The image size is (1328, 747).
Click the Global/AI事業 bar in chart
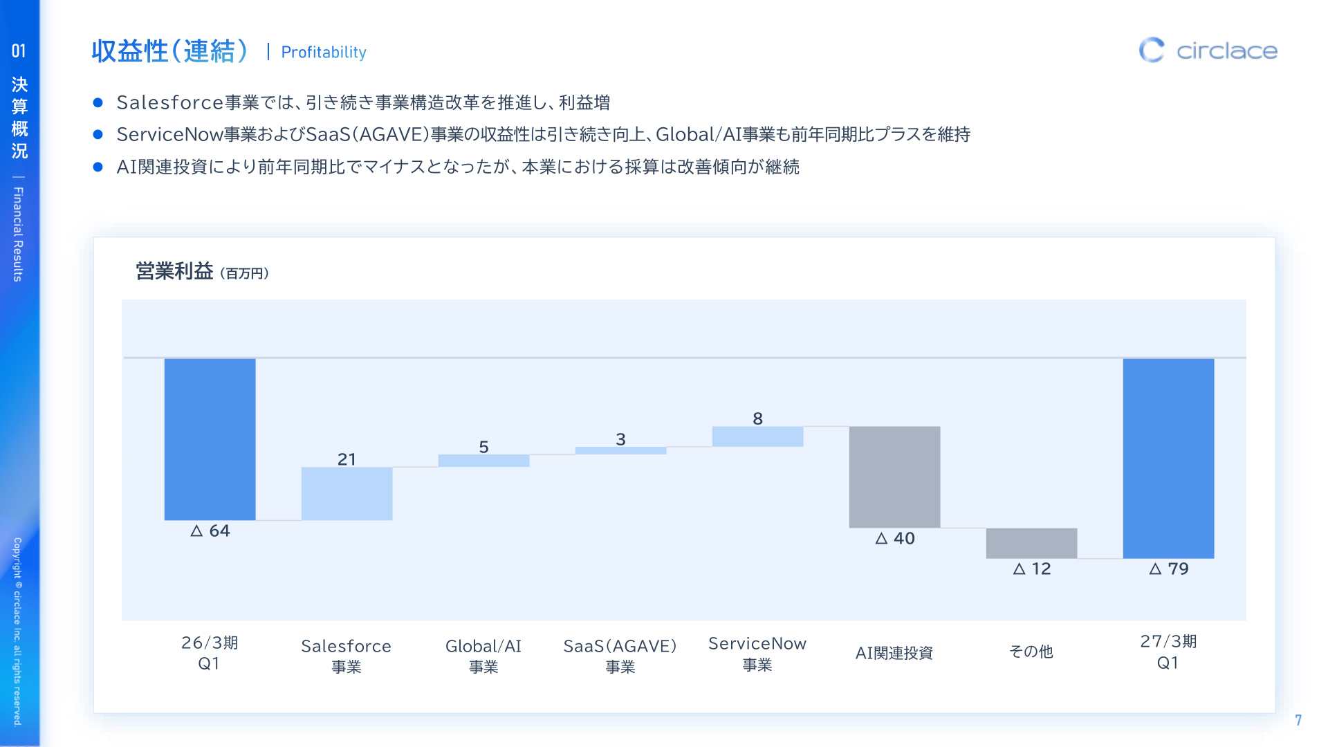point(483,461)
